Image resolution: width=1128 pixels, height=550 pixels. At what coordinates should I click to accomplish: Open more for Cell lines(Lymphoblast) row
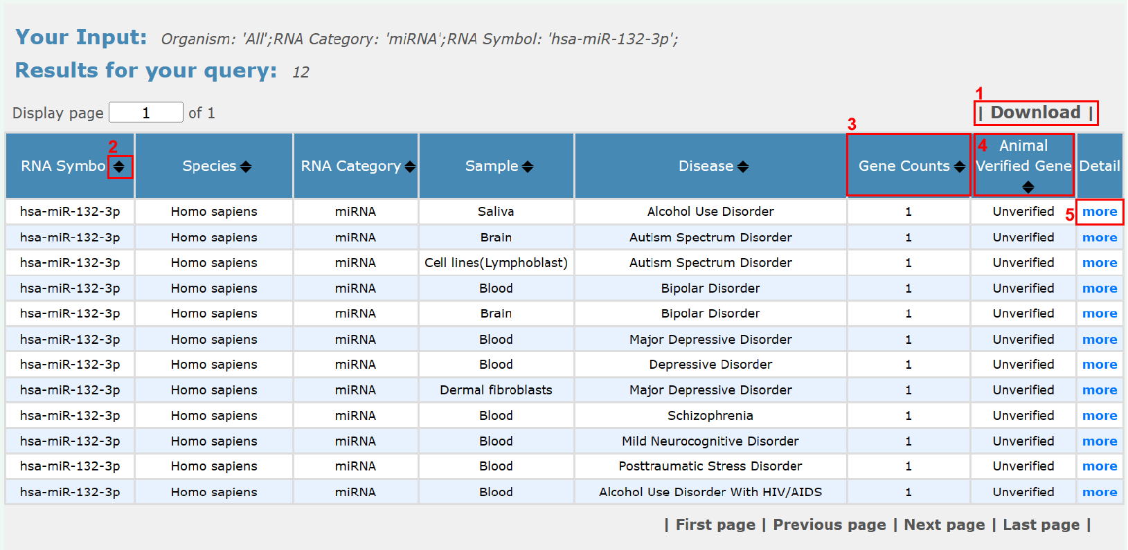(1099, 263)
